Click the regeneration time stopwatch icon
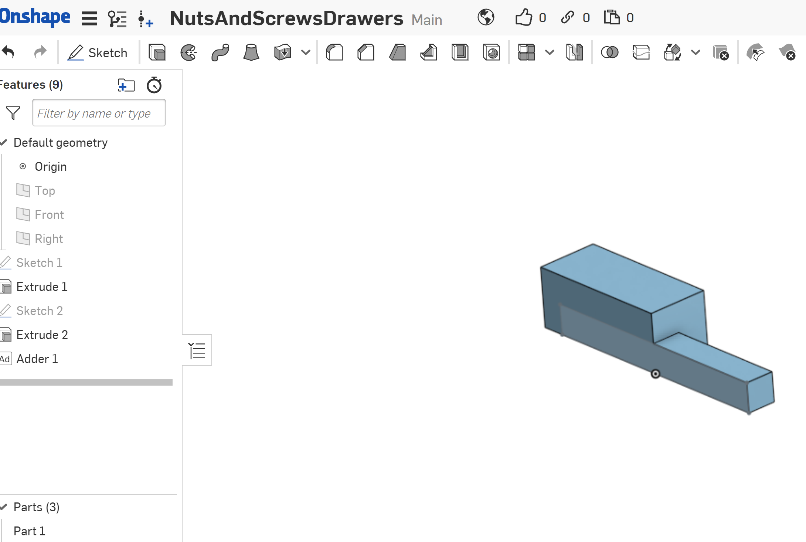The width and height of the screenshot is (806, 542). click(154, 85)
